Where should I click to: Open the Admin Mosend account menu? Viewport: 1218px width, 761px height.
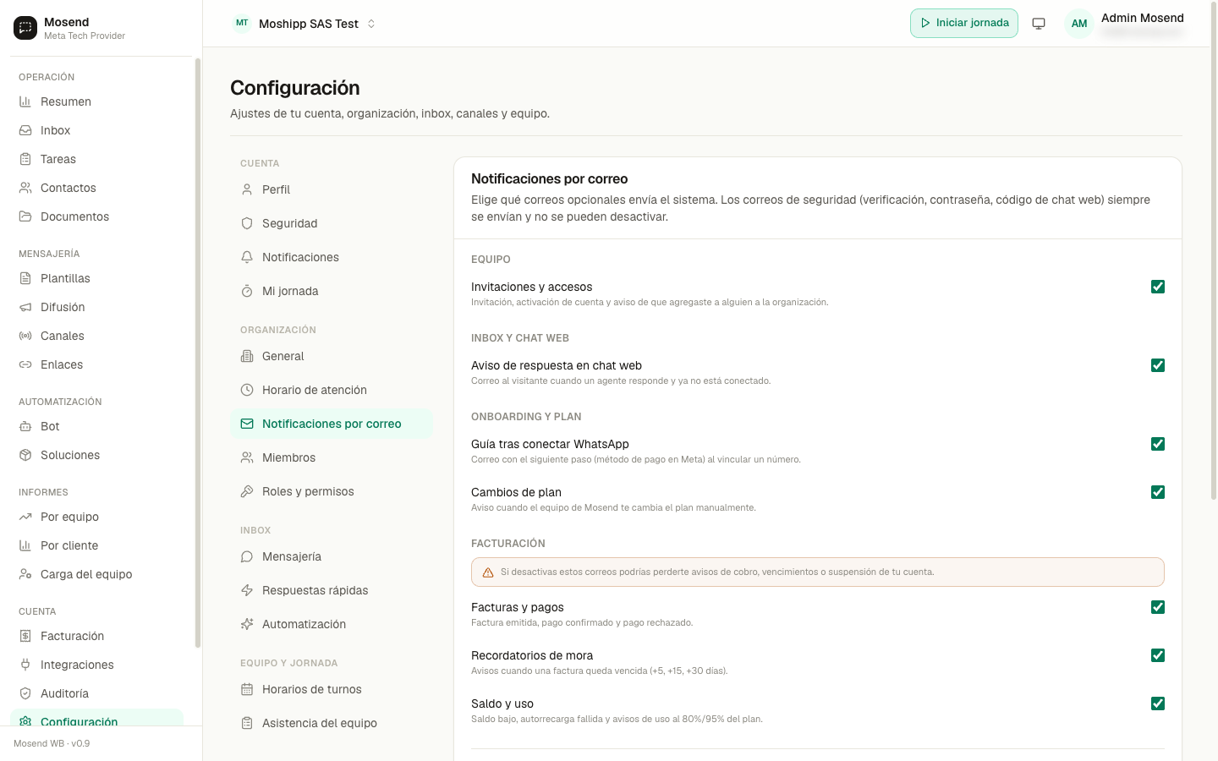(x=1125, y=24)
